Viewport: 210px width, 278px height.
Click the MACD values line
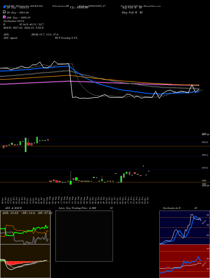tap(24, 28)
